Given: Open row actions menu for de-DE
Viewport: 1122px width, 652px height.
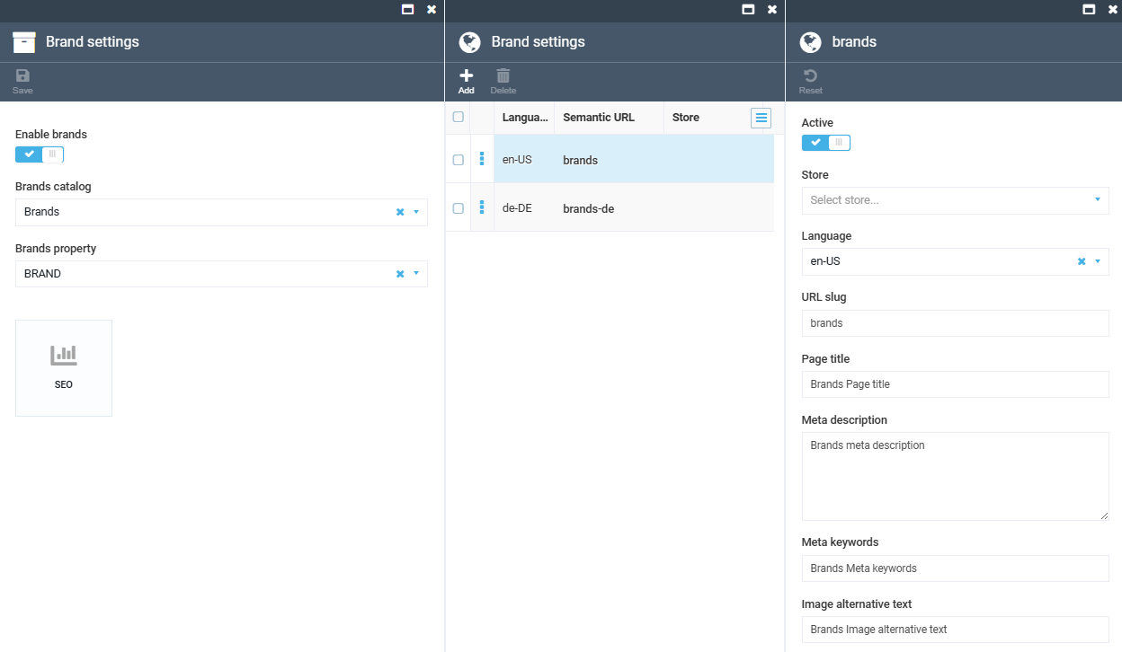Looking at the screenshot, I should pos(482,208).
